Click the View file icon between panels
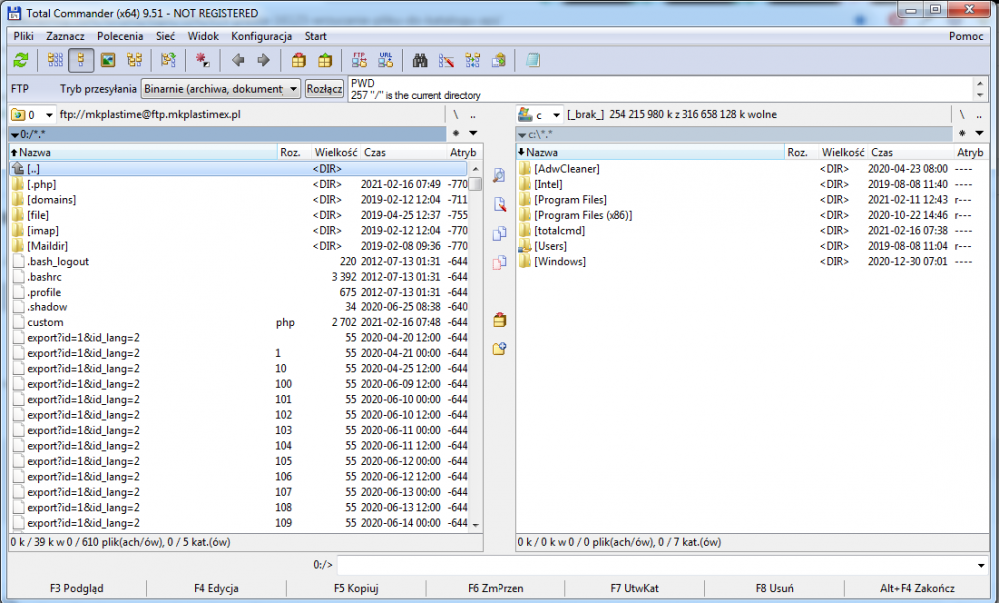This screenshot has width=999, height=603. coord(499,175)
